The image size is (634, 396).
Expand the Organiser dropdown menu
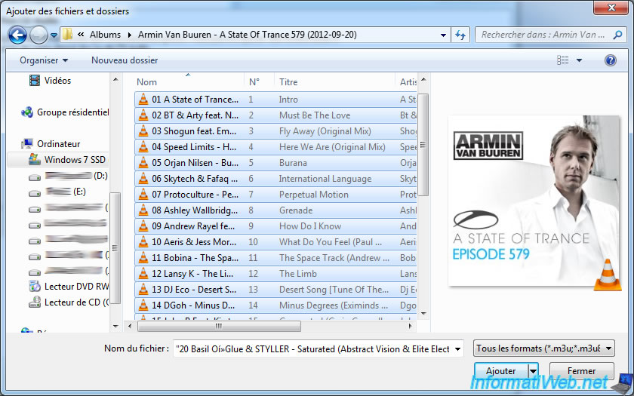point(44,60)
